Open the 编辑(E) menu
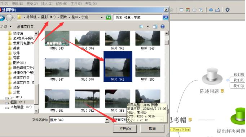 click(17, 4)
